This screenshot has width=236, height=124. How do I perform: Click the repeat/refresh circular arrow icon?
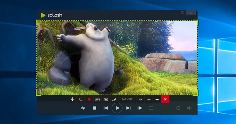coord(178,108)
